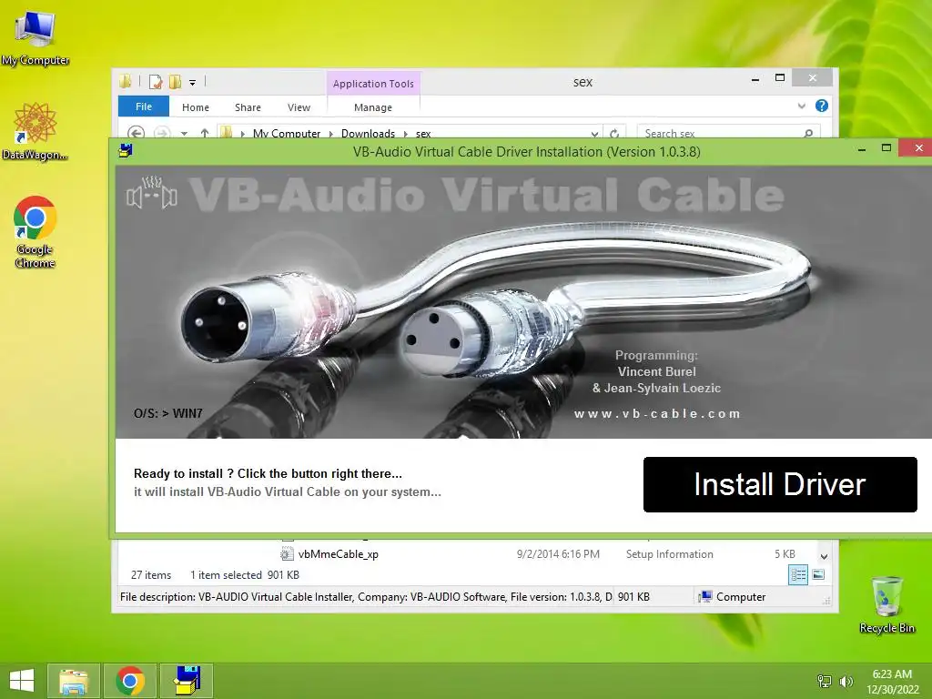Launch Google Chrome from desktop shortcut

click(x=35, y=232)
